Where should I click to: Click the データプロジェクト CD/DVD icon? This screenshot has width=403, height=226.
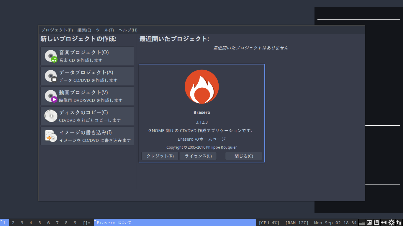click(x=50, y=76)
